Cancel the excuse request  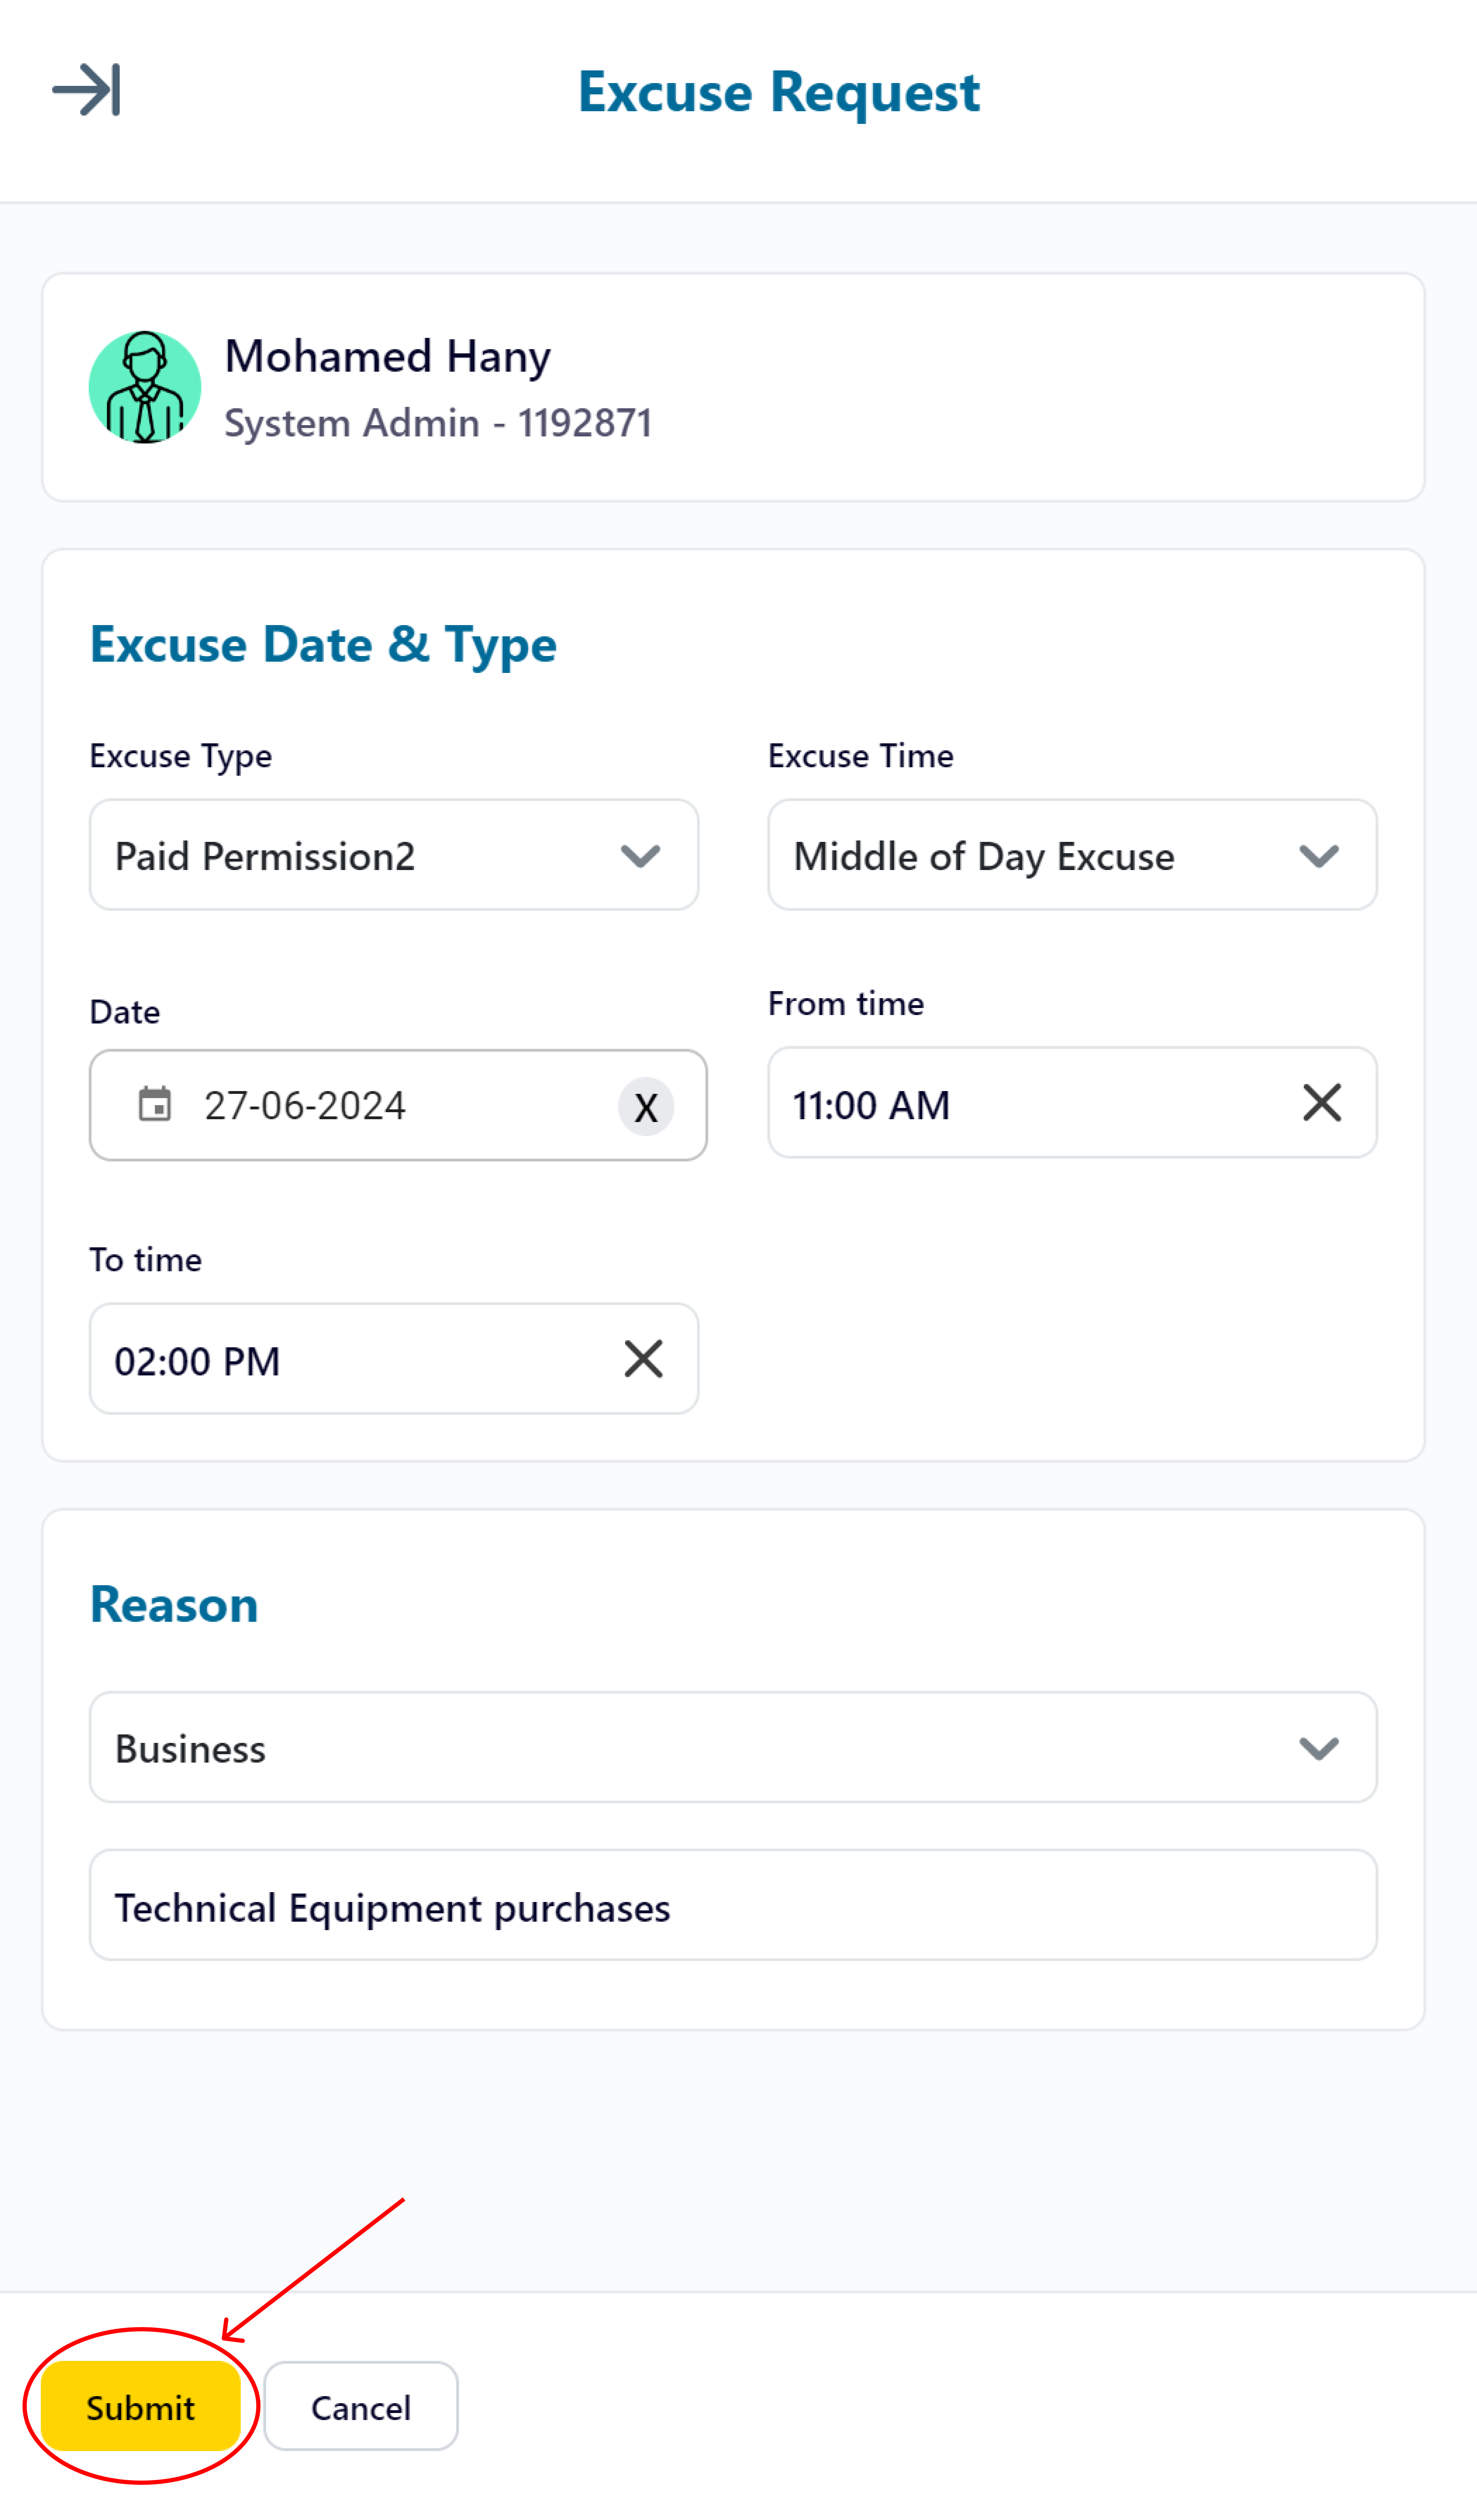coord(361,2407)
